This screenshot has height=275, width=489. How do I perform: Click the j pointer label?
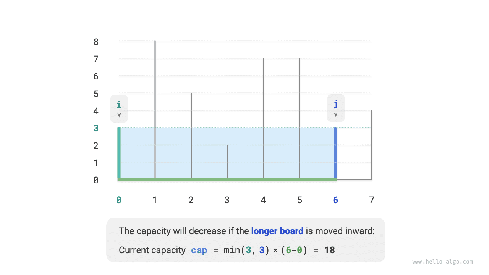coord(336,104)
